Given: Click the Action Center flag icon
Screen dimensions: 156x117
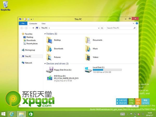Looking at the screenshot, I should [x=131, y=114].
